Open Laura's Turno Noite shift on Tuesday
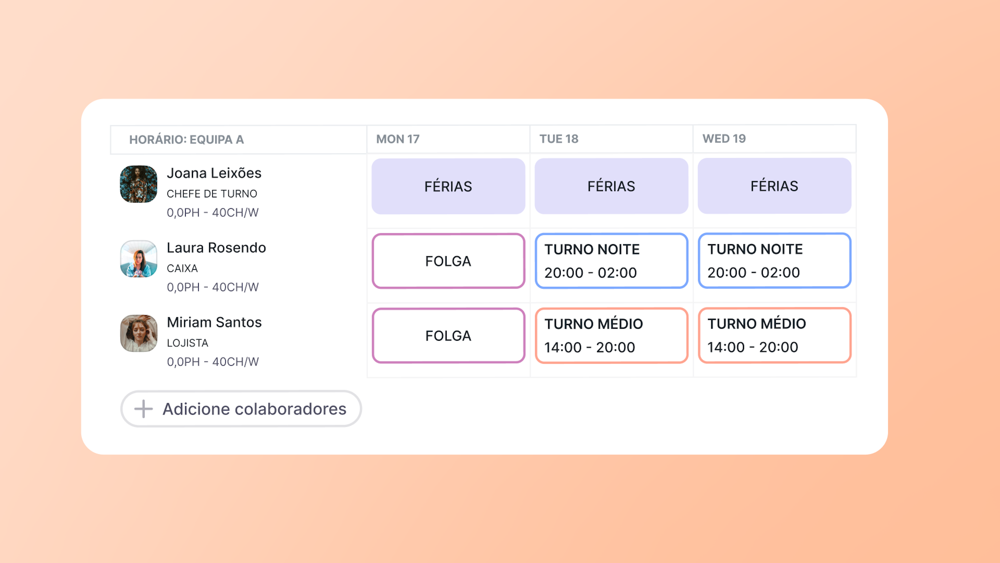This screenshot has width=1000, height=563. [611, 261]
